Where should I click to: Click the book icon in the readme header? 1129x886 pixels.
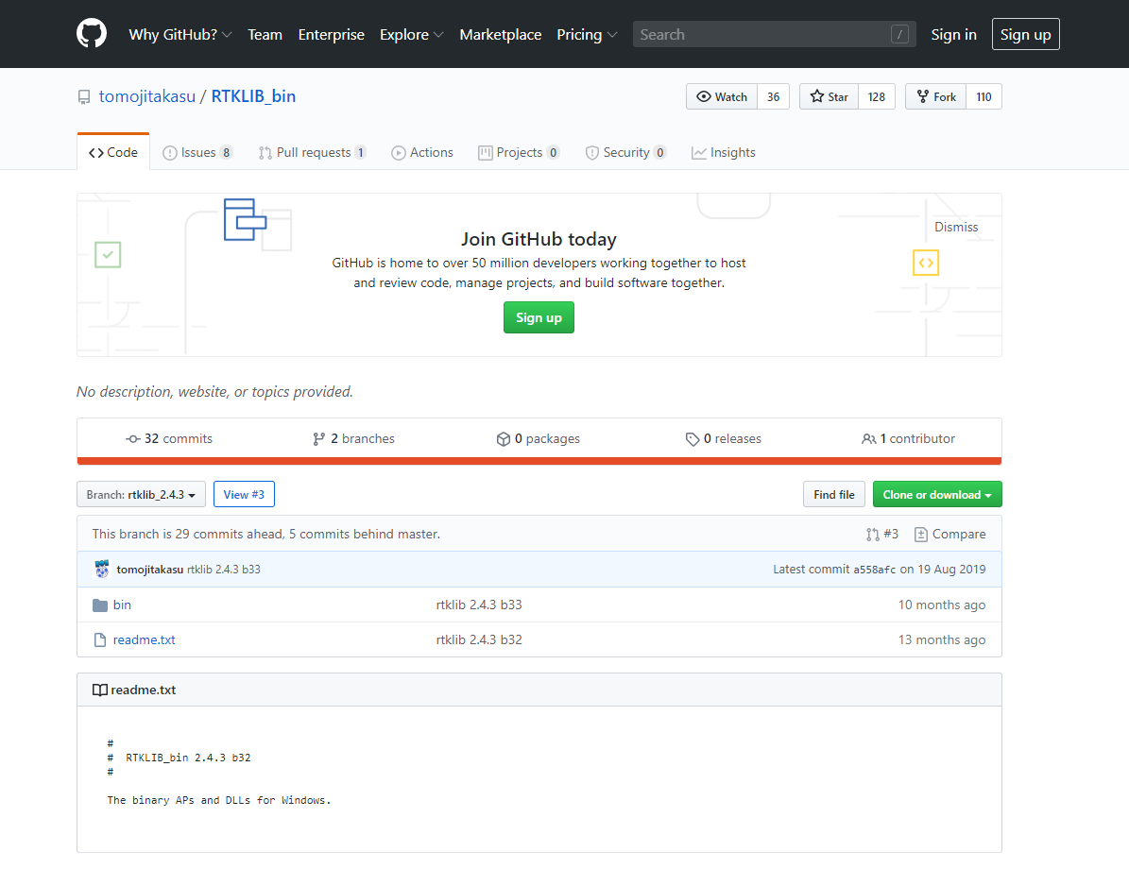100,690
